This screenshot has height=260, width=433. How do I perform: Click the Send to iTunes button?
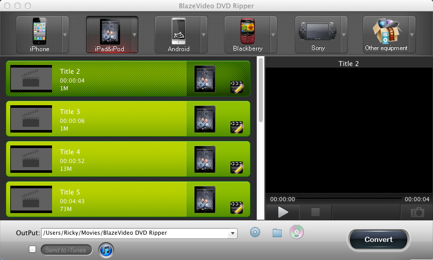[66, 250]
